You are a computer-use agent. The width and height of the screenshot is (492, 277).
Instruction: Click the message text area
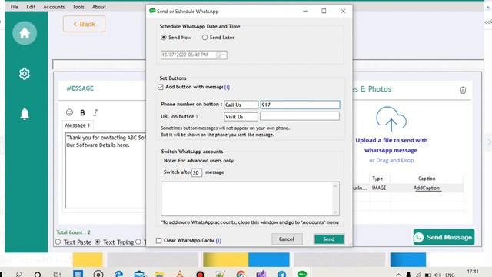click(x=105, y=170)
